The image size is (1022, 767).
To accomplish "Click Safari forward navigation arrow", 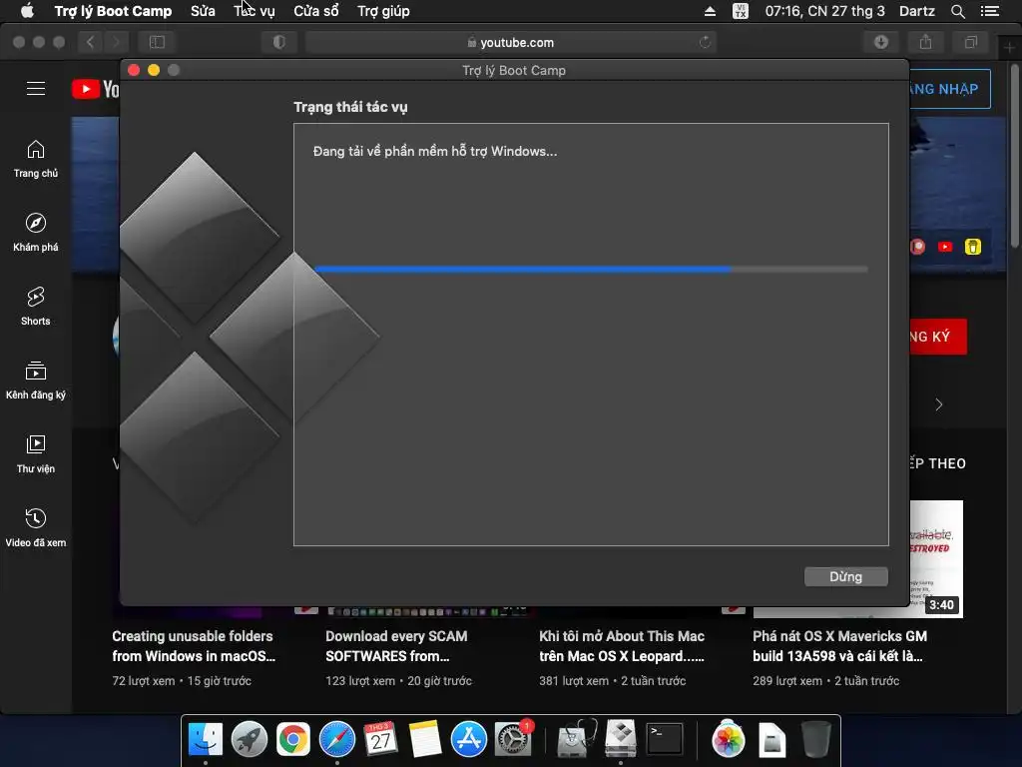I will tap(116, 42).
